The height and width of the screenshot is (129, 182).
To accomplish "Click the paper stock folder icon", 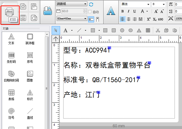I will coord(48,11).
